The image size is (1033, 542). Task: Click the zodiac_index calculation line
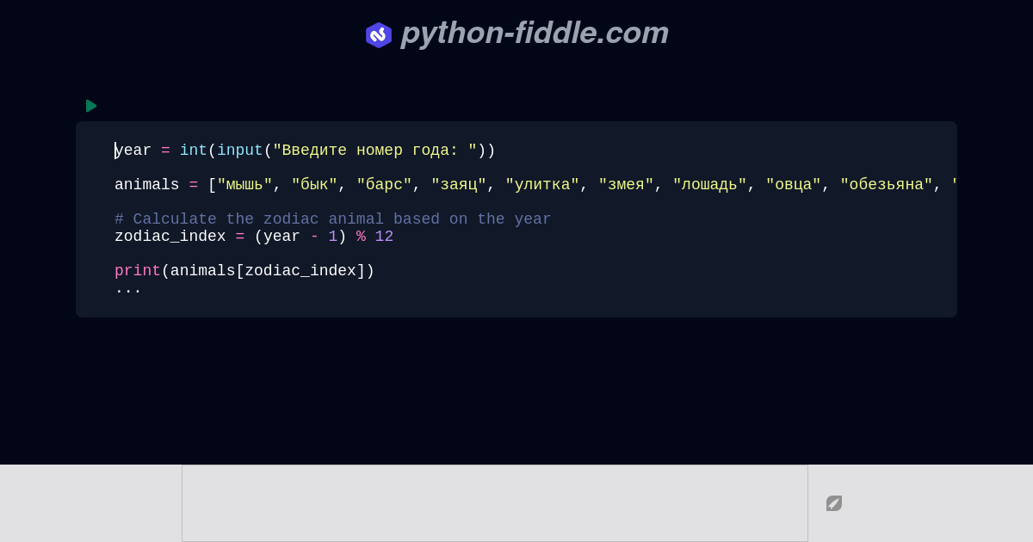[x=254, y=237]
